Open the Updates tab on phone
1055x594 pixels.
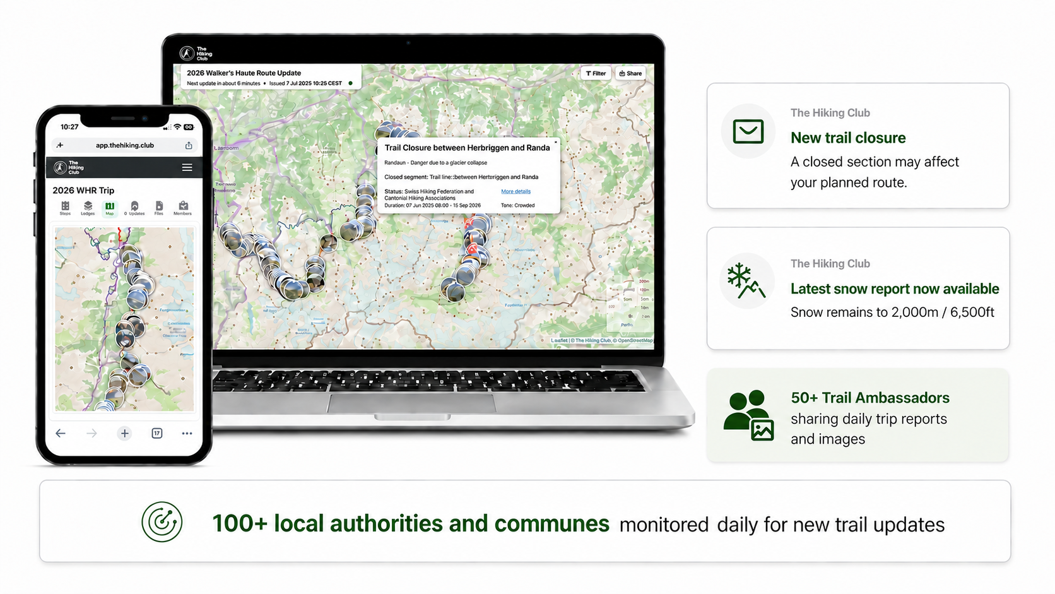click(x=134, y=208)
